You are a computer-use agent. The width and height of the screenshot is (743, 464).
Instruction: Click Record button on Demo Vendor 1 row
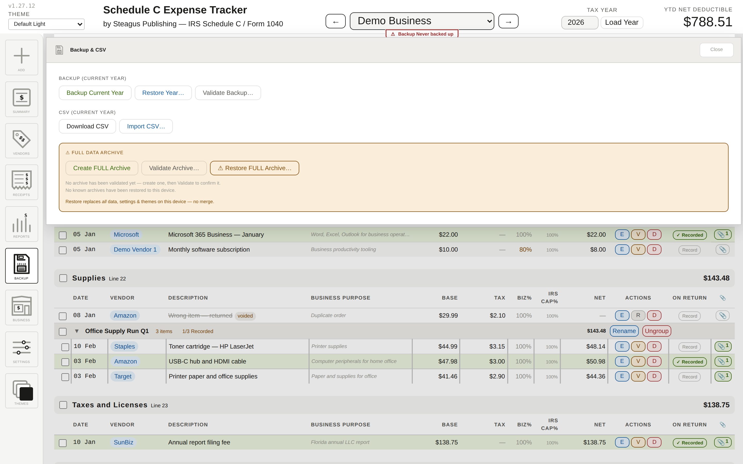[x=689, y=250]
